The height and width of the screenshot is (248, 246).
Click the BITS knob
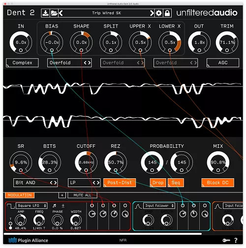pos(50,163)
